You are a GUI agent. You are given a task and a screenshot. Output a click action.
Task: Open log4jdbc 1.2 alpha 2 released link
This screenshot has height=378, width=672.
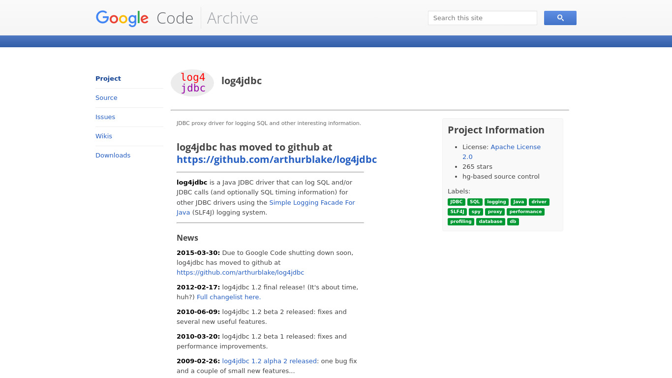[x=270, y=361]
